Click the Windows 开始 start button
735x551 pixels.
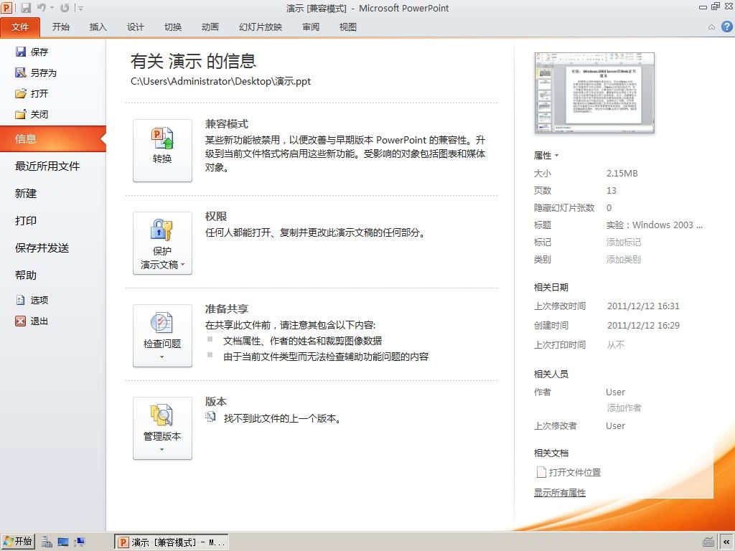pos(18,542)
